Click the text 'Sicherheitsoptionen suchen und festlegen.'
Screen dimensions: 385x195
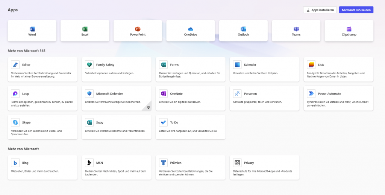pos(109,73)
